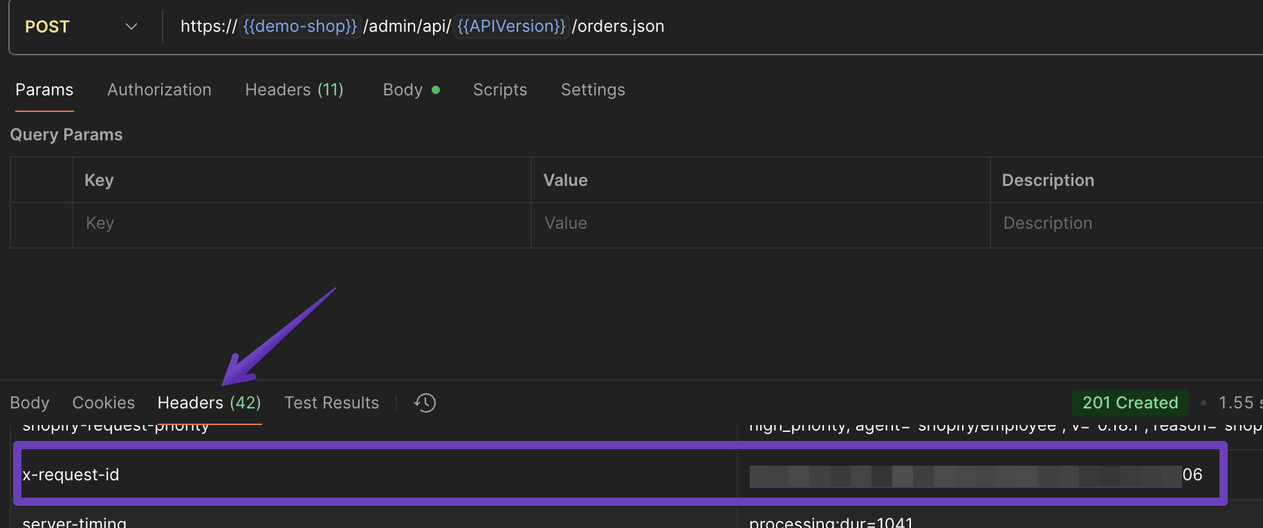Image resolution: width=1263 pixels, height=528 pixels.
Task: Select the Params tab
Action: click(44, 90)
